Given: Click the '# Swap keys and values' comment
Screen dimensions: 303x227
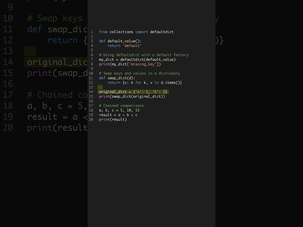Looking at the screenshot, I should [x=139, y=74].
